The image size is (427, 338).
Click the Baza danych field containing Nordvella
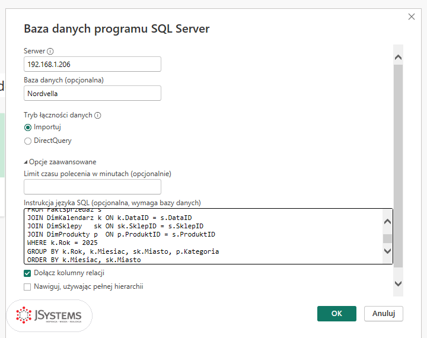(x=93, y=94)
